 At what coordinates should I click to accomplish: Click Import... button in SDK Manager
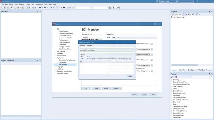117,89
